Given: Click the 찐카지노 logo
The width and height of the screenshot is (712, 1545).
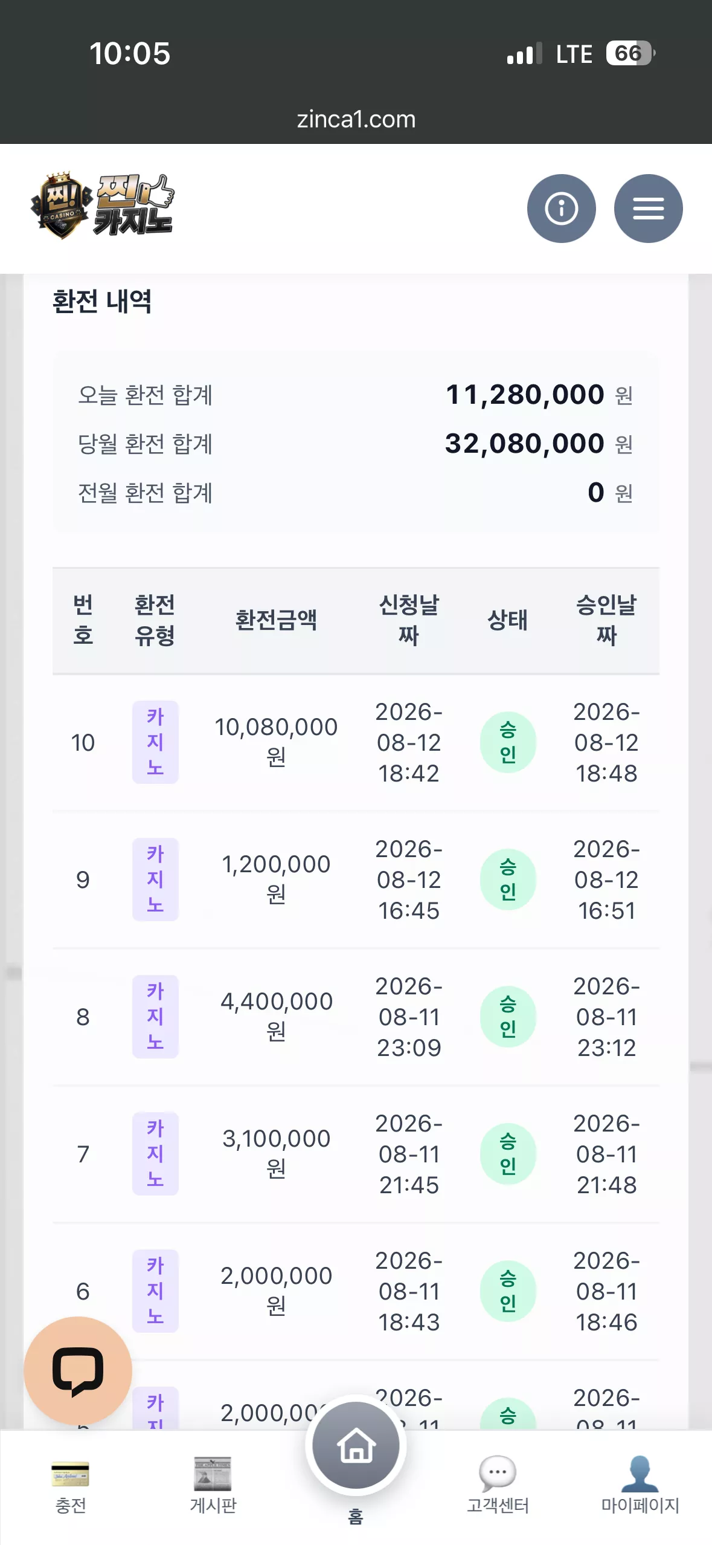Looking at the screenshot, I should tap(103, 206).
